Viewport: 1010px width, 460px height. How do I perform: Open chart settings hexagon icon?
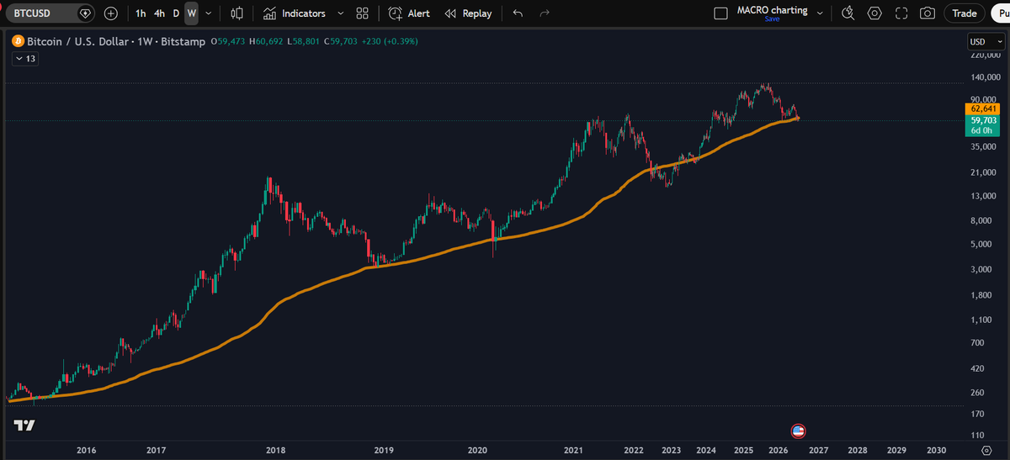875,13
